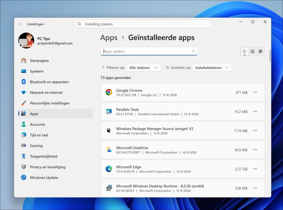Open more options for Google Chrome

255,92
